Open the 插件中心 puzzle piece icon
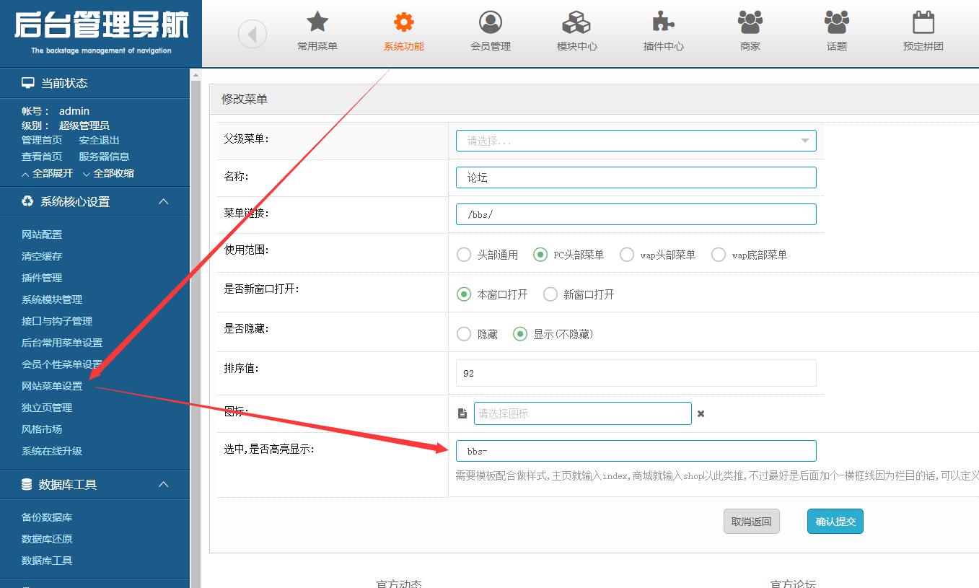 [663, 22]
